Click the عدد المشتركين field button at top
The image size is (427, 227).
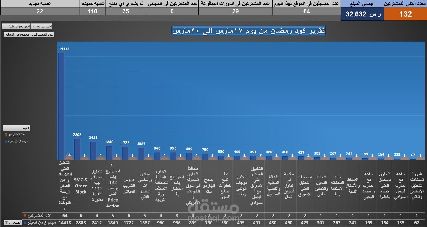point(42,34)
